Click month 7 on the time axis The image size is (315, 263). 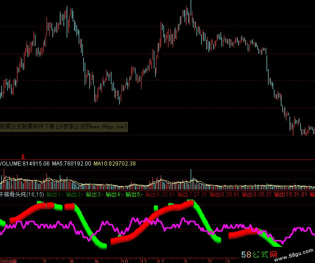pos(44,260)
